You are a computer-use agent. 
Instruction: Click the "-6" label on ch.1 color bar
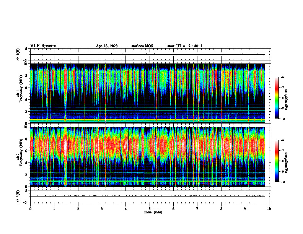pyautogui.click(x=282, y=77)
